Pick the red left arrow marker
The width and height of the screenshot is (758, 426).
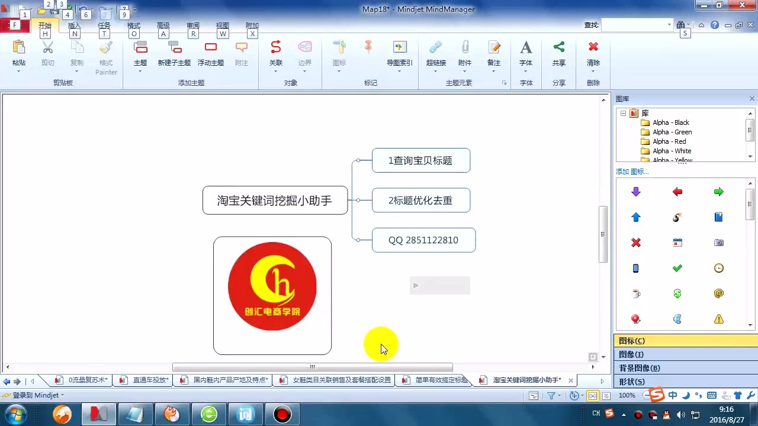click(x=677, y=192)
